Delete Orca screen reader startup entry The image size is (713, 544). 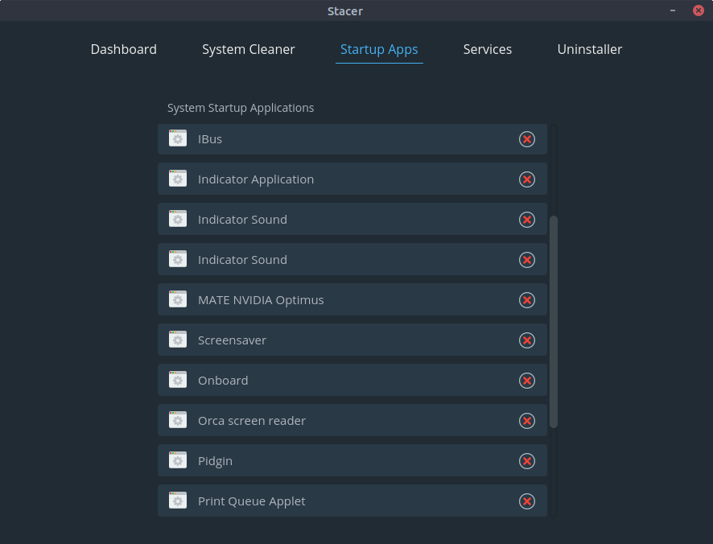tap(526, 421)
